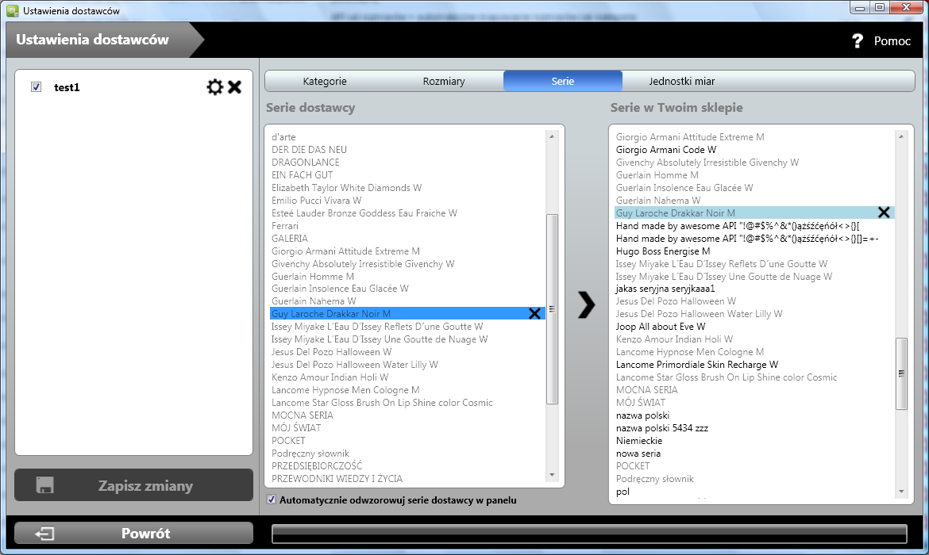Select Hugo Boss Energise M in shop series
This screenshot has width=929, height=555.
tap(754, 251)
